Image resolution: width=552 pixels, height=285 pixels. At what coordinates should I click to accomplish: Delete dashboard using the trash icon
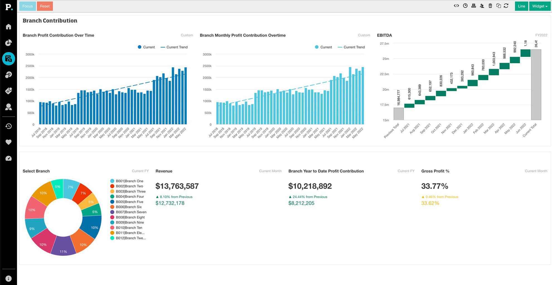[490, 6]
